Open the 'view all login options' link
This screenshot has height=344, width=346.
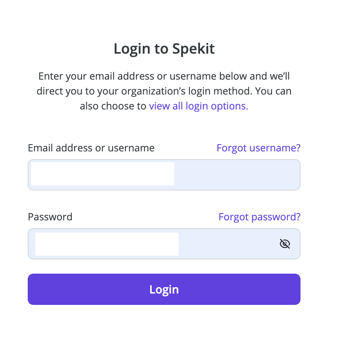coord(199,106)
